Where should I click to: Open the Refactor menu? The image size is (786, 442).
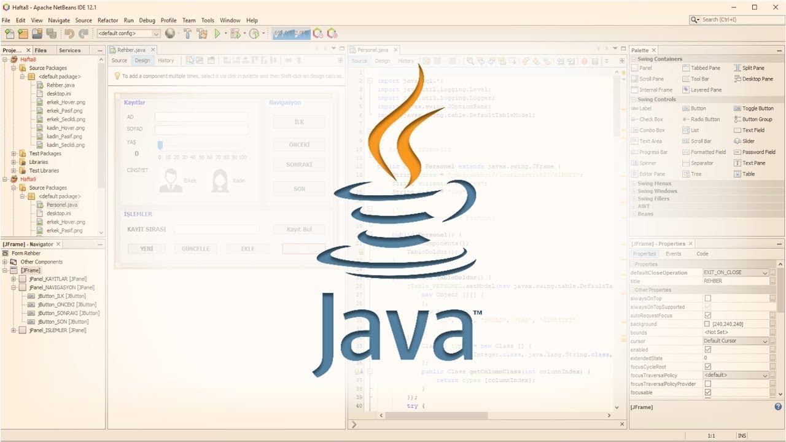pos(108,20)
